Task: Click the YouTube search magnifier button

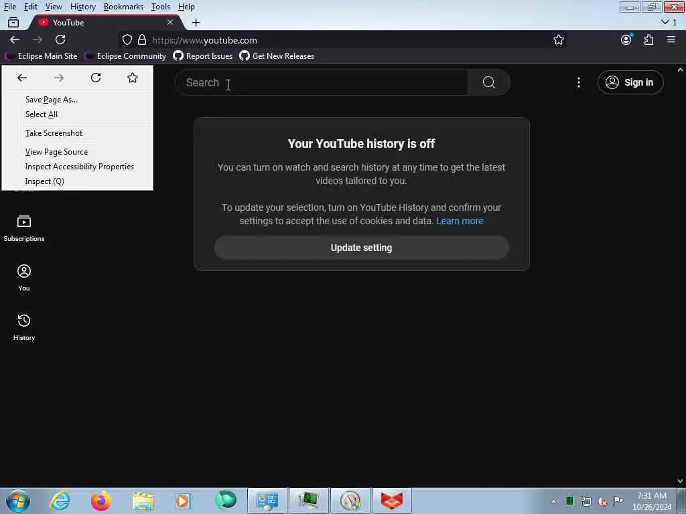Action: point(488,82)
